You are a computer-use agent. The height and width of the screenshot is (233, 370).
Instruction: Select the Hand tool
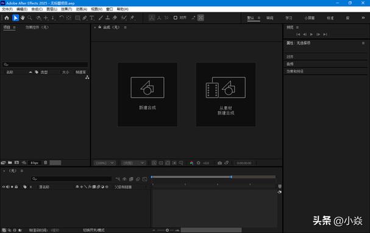(23, 18)
